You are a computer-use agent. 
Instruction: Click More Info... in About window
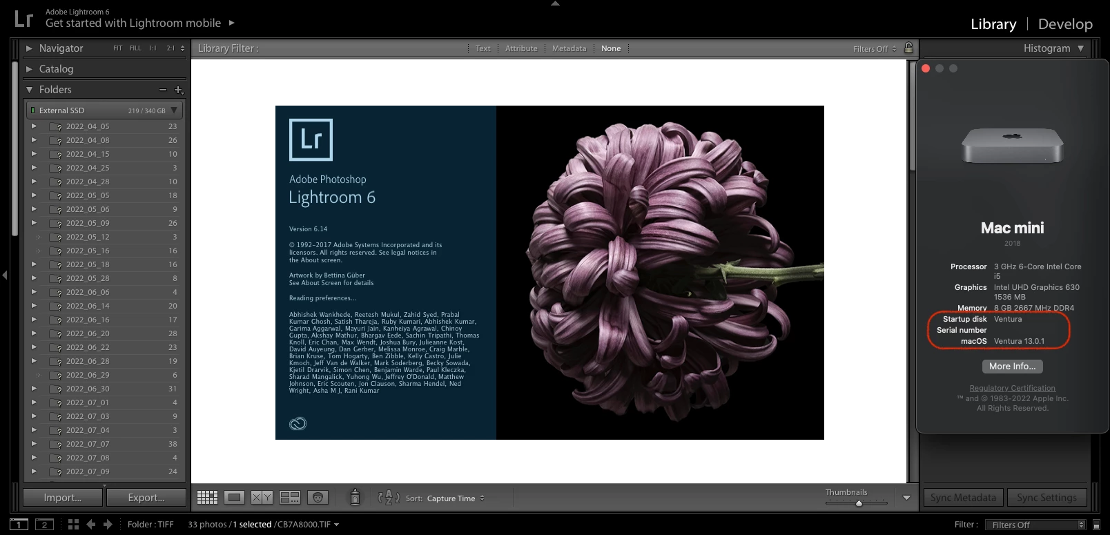pyautogui.click(x=1013, y=367)
